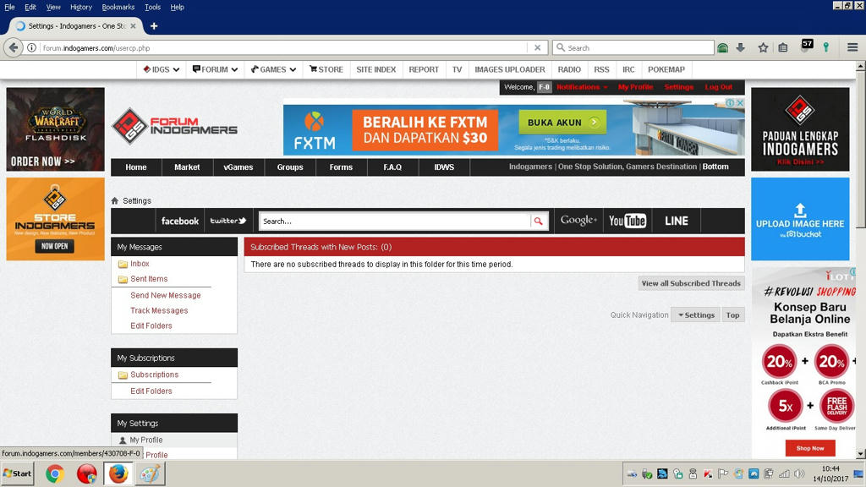Expand the FORUM dropdown menu
The image size is (866, 487).
click(x=215, y=69)
